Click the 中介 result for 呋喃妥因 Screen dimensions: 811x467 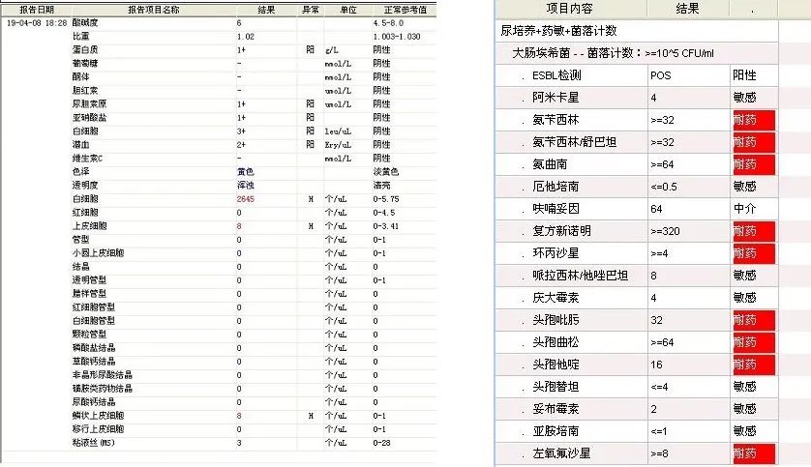coord(744,209)
